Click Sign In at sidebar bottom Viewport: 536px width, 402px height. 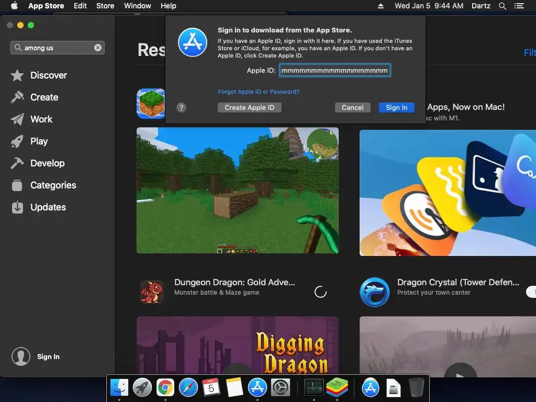click(48, 356)
